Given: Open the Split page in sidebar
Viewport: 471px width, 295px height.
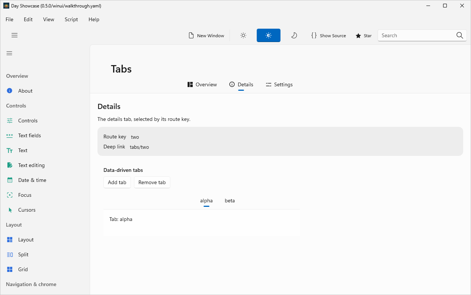Looking at the screenshot, I should [x=45, y=254].
